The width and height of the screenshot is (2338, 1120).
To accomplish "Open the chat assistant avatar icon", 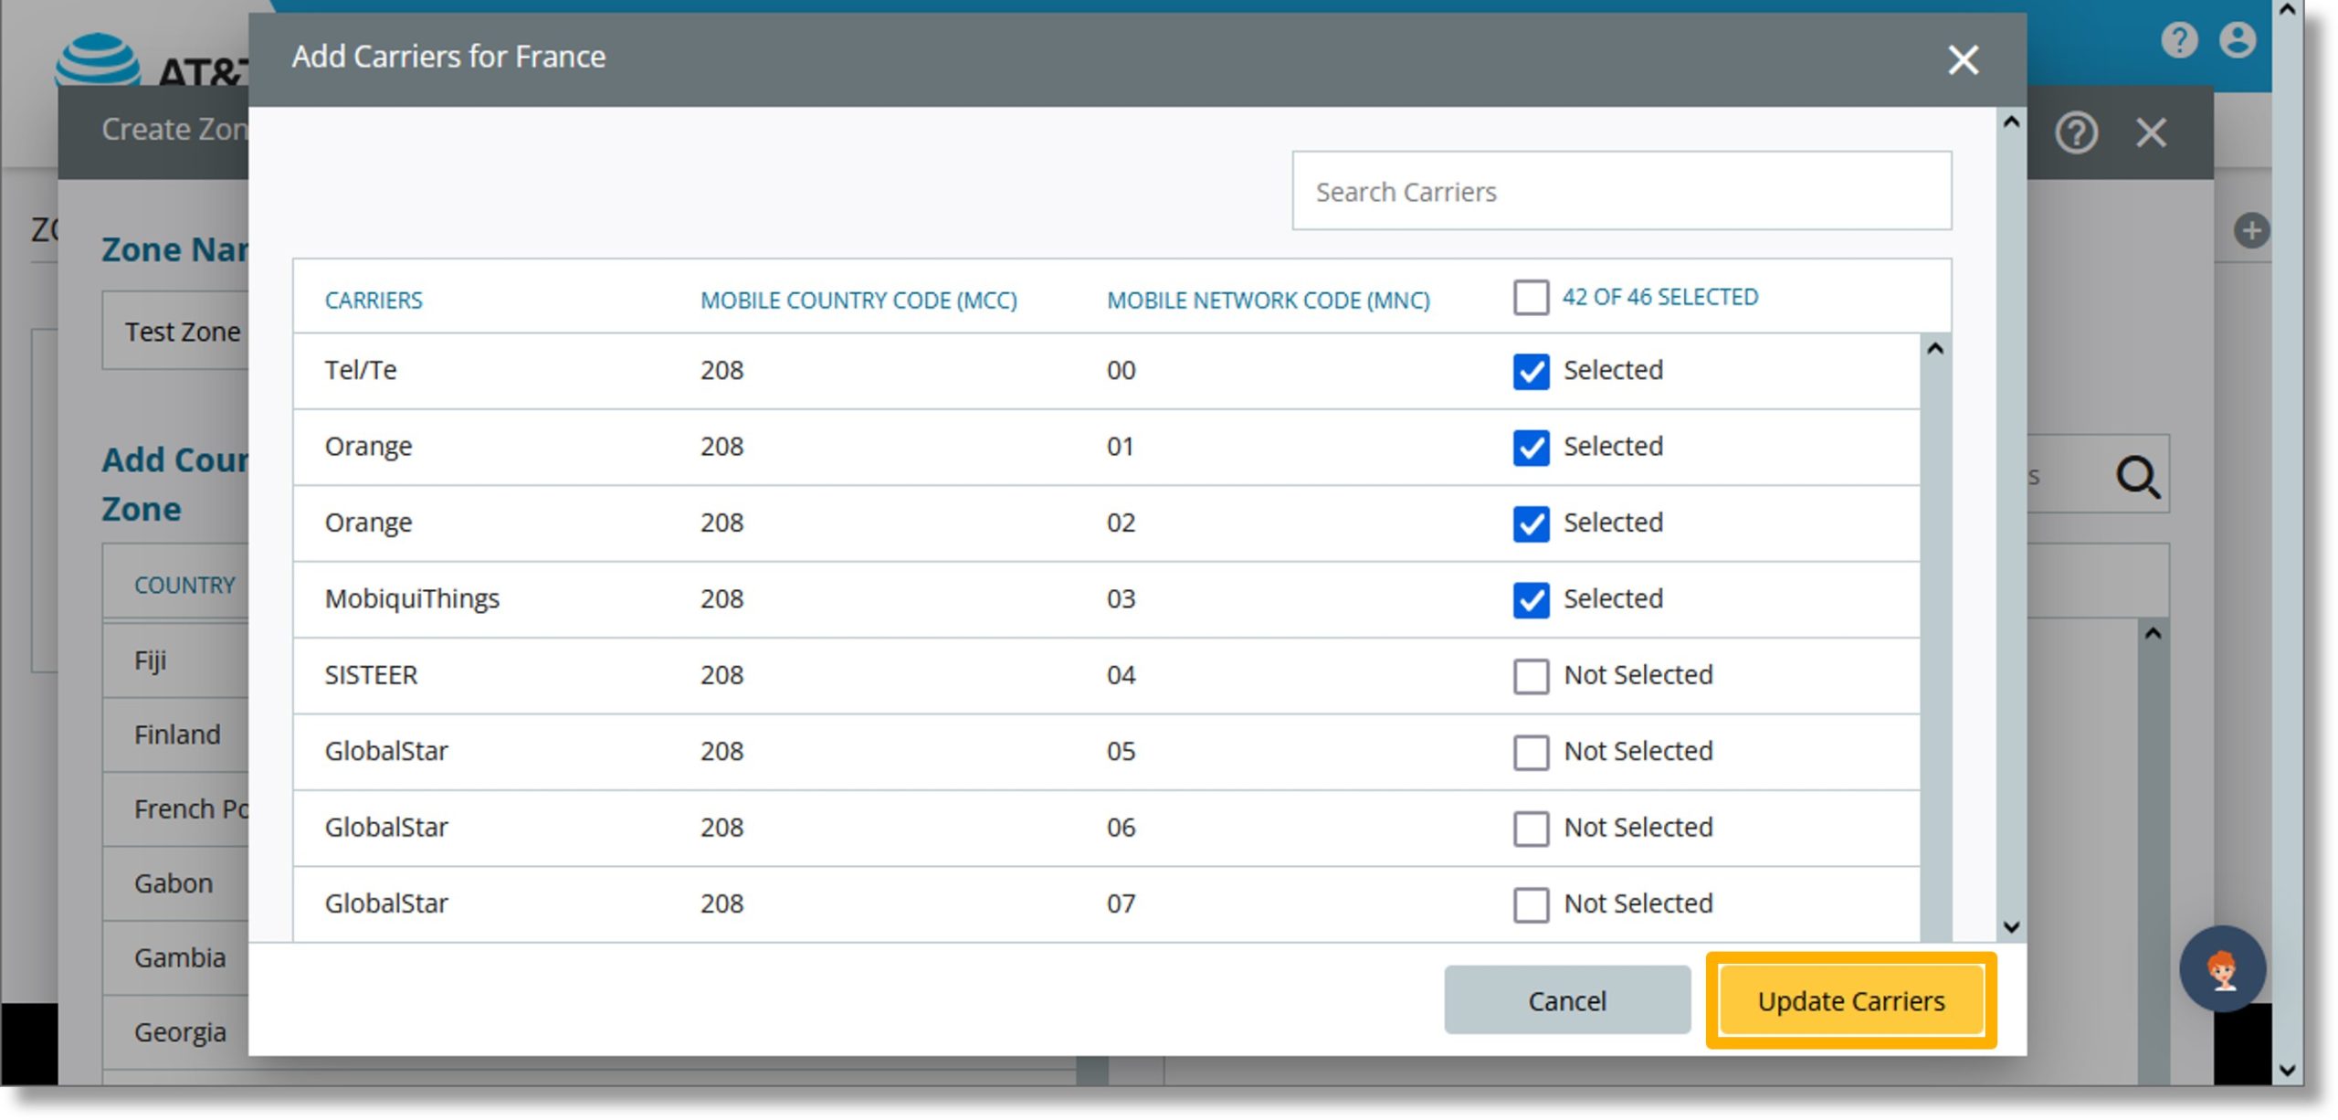I will [2222, 969].
